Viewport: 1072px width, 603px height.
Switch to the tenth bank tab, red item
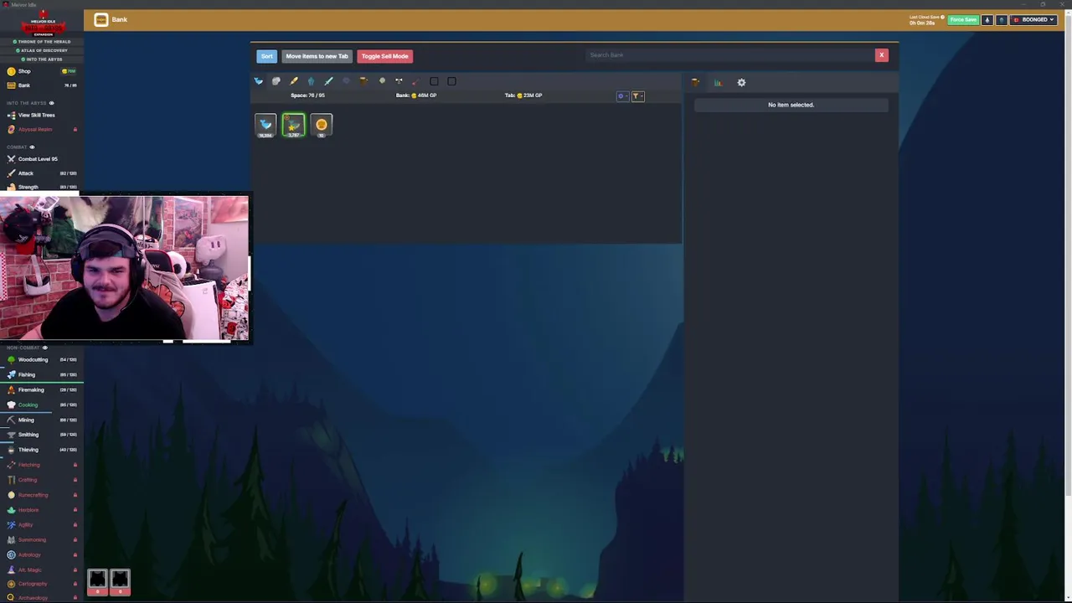tap(416, 81)
